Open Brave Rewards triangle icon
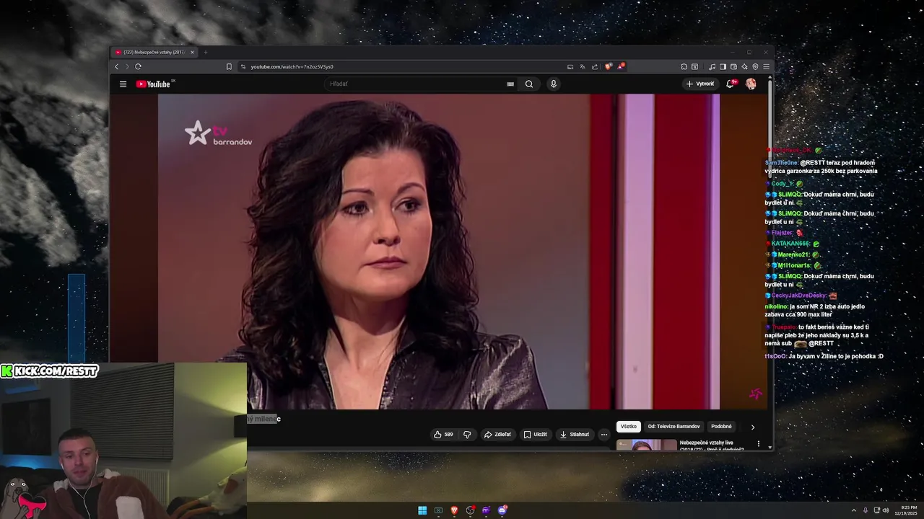Viewport: 924px width, 519px height. 621,66
